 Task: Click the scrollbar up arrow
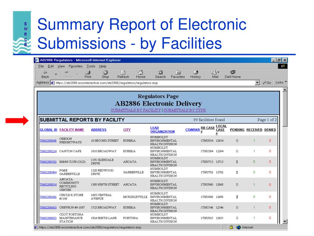pos(285,90)
